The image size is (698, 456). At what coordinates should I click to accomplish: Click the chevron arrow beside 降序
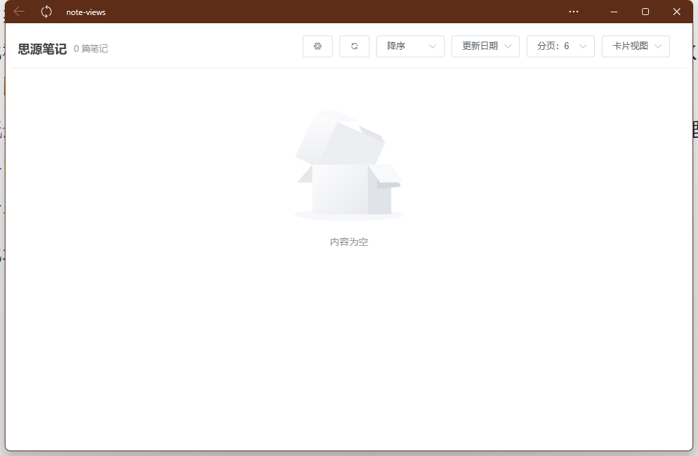433,46
